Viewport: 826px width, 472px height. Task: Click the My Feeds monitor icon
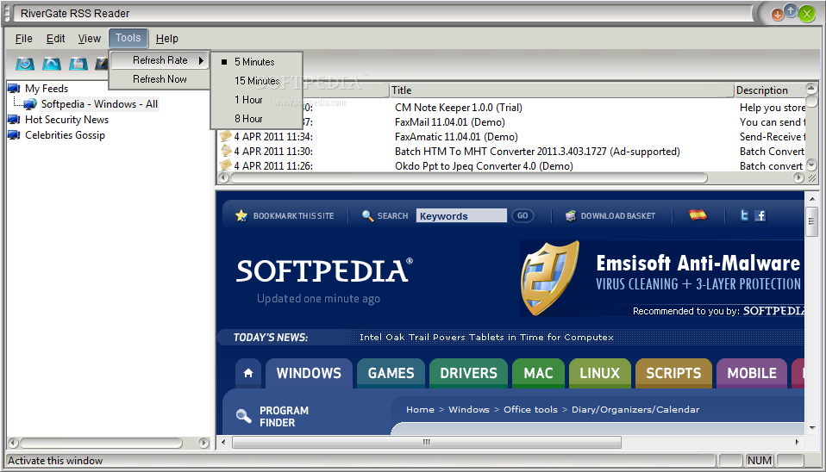(x=14, y=89)
